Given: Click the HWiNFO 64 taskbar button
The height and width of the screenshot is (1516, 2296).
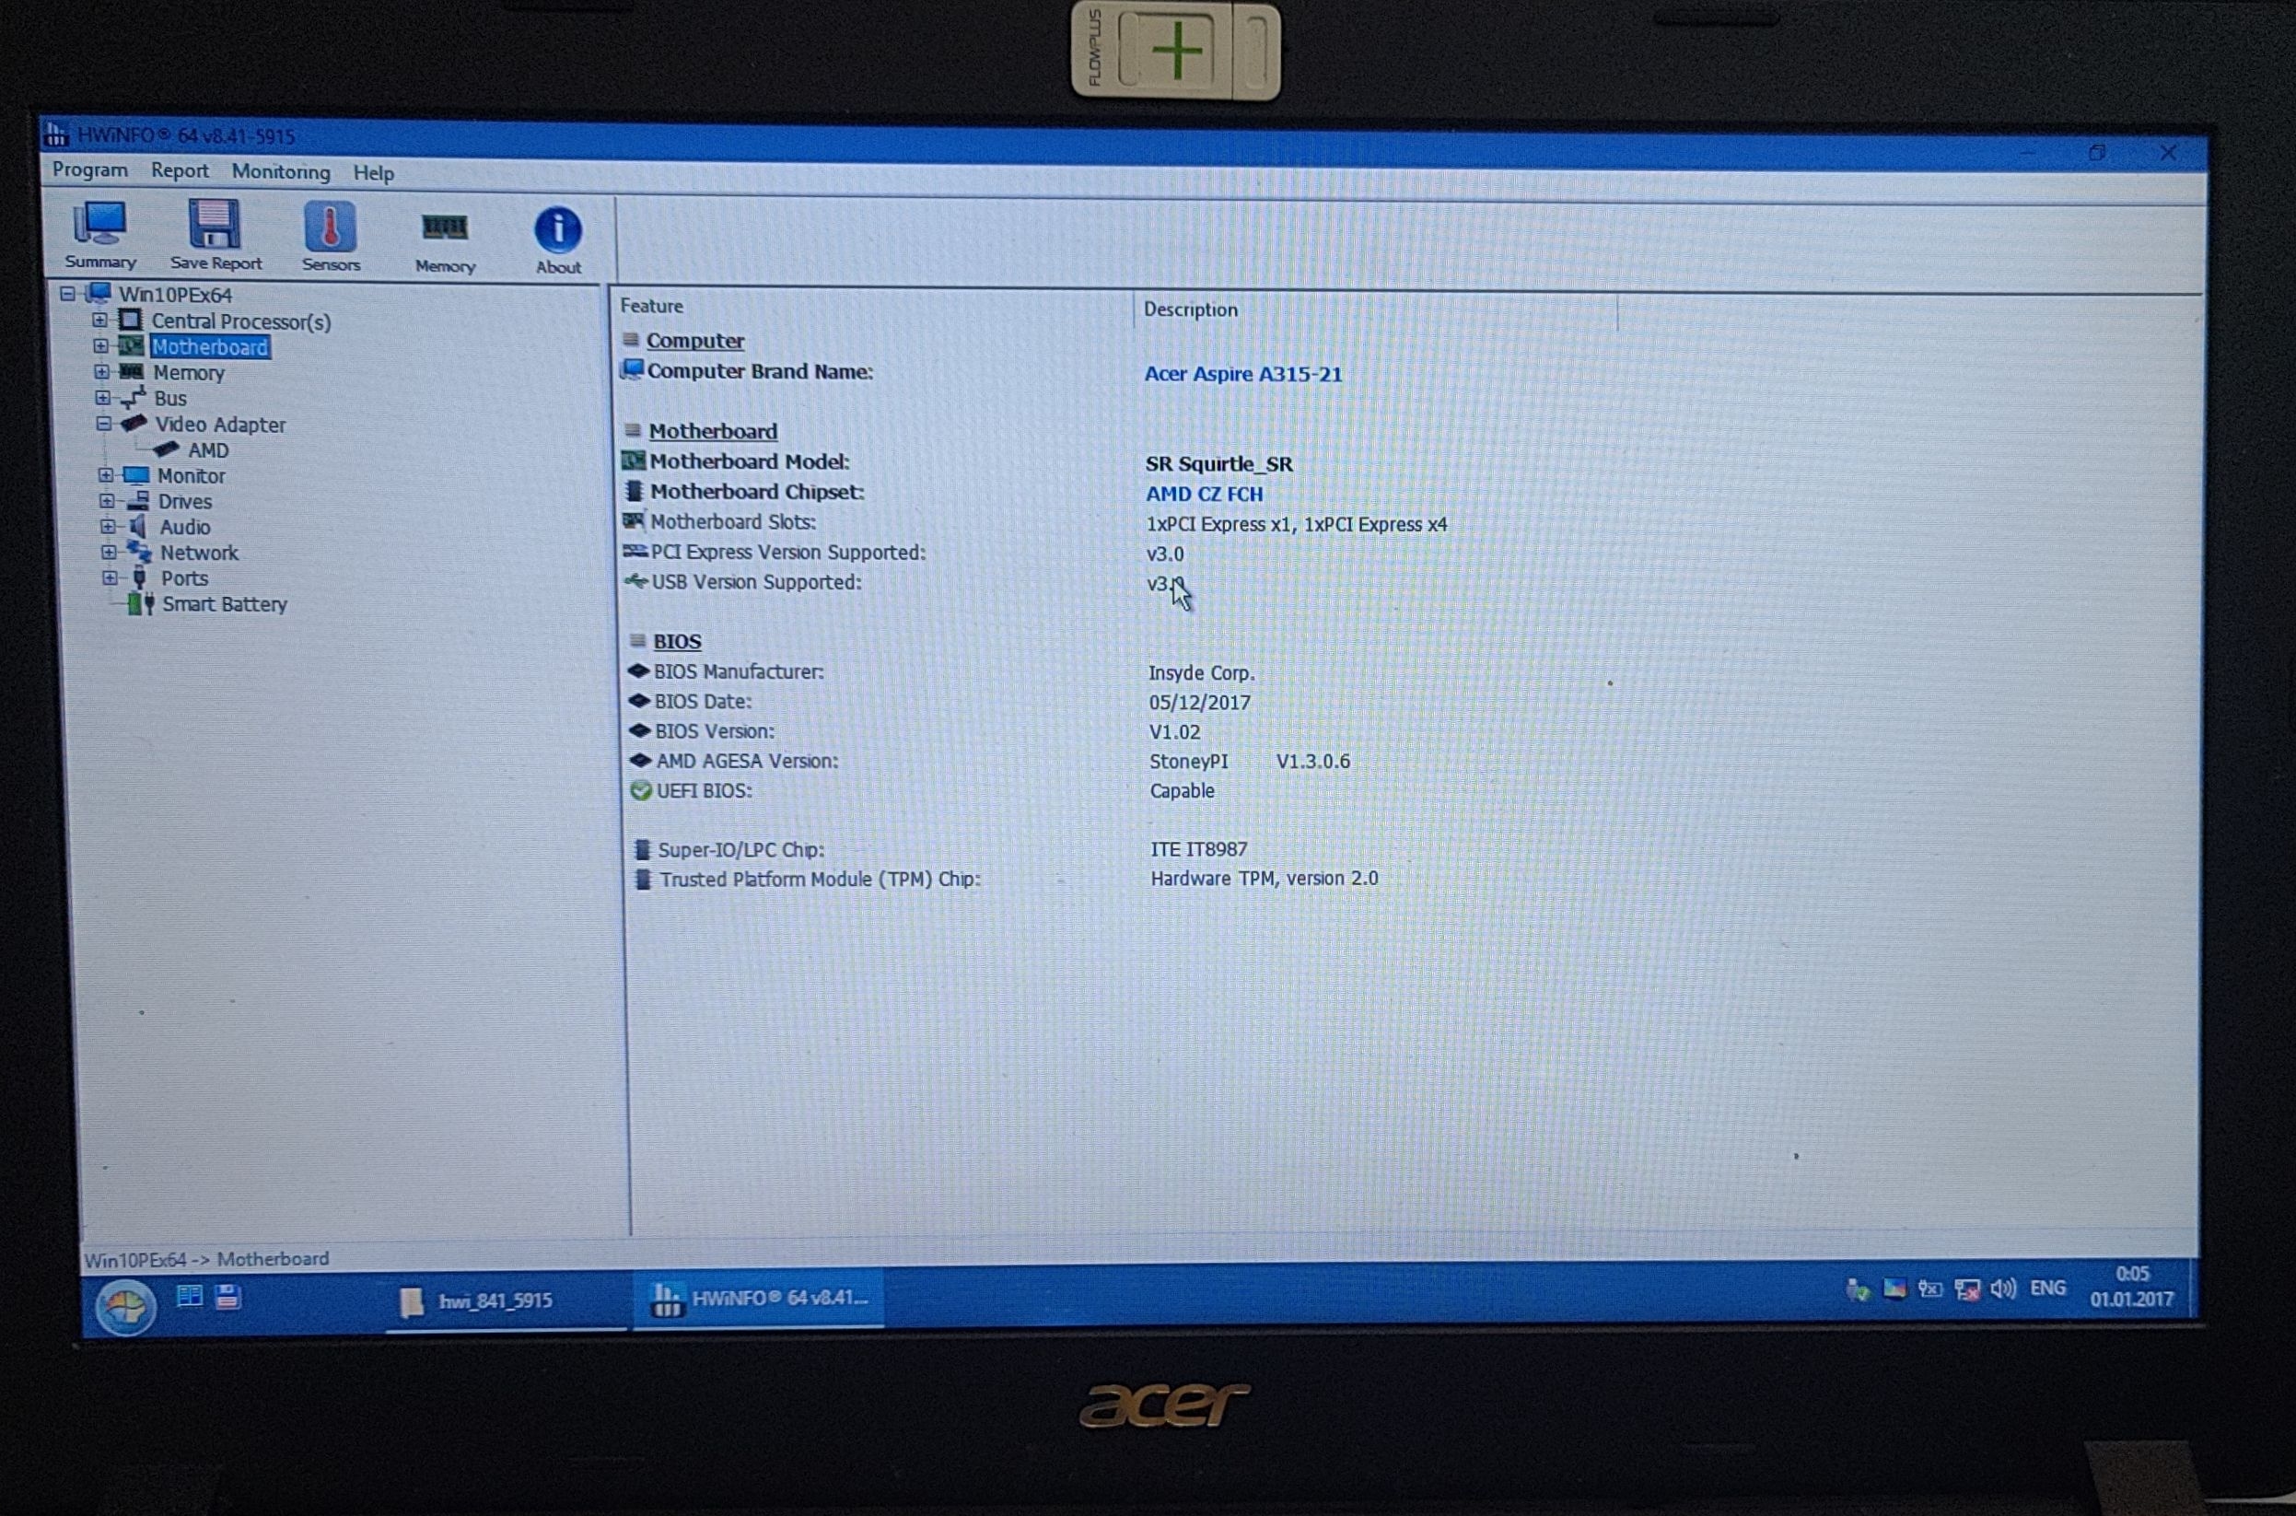Looking at the screenshot, I should point(760,1299).
